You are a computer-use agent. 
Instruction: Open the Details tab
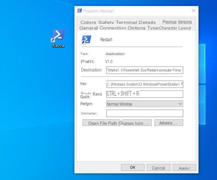(x=147, y=22)
